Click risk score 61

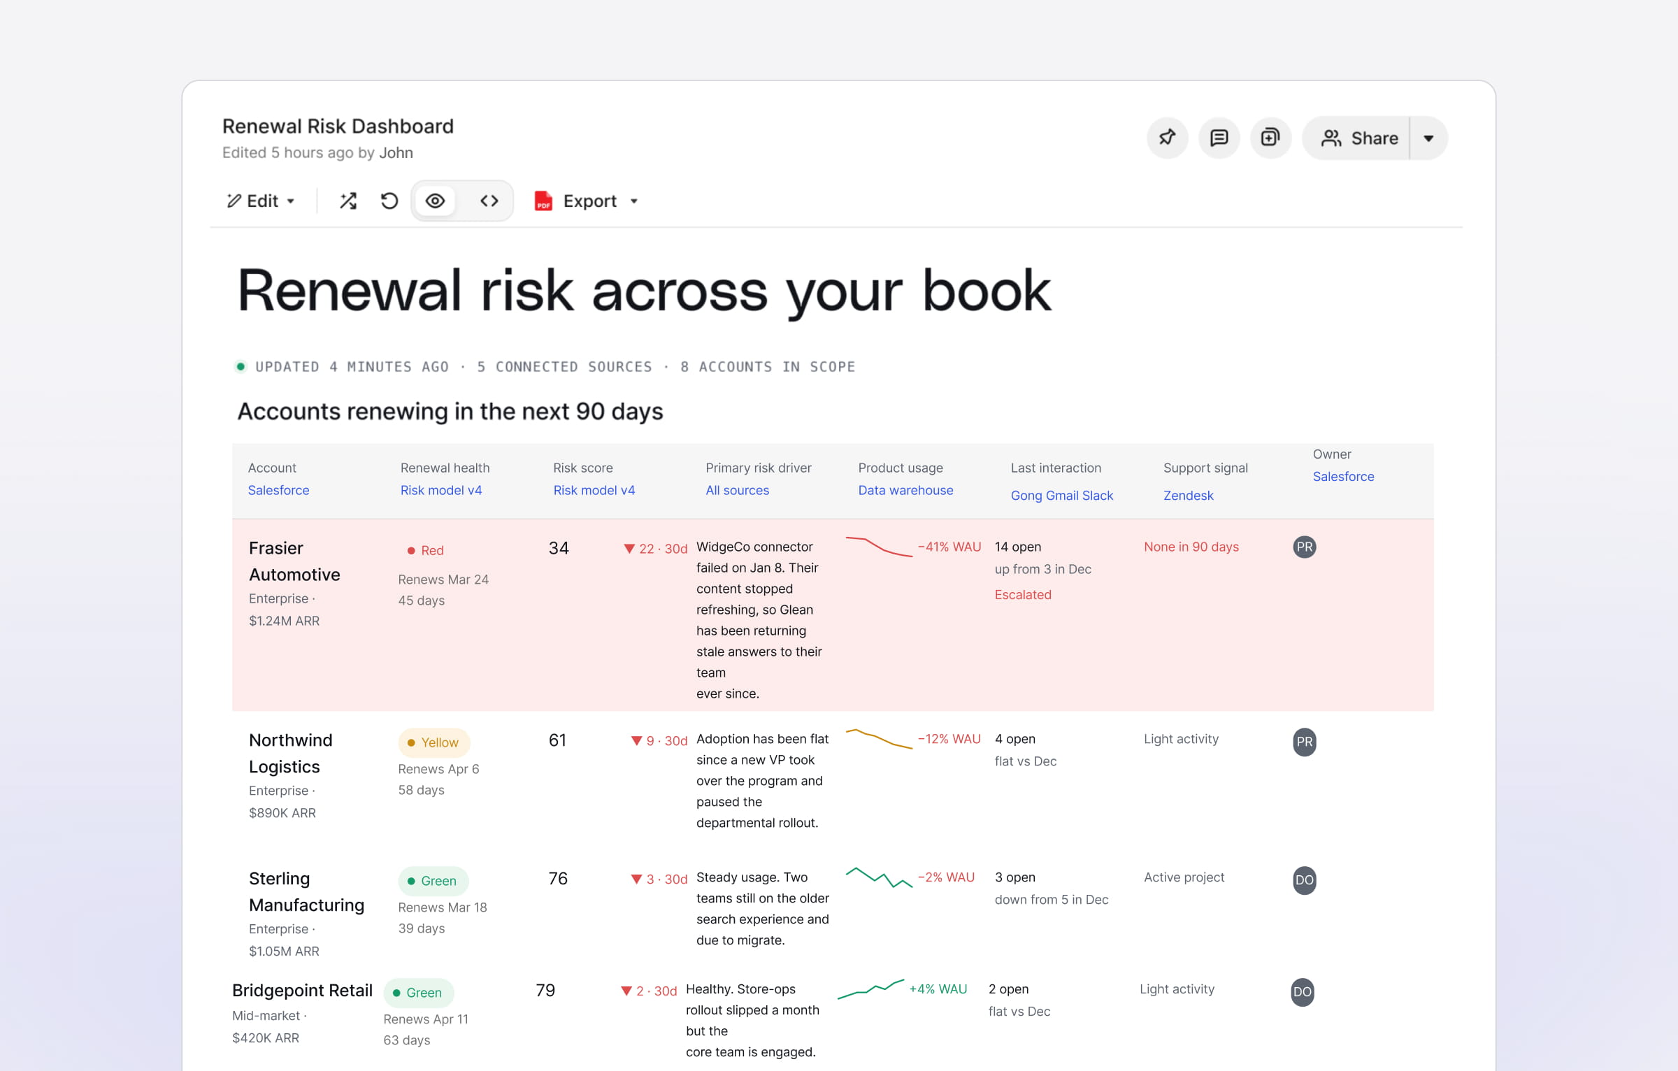[557, 740]
